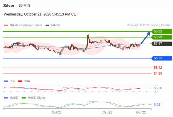Click the blue upward trend arrow
The image size is (173, 117).
[146, 38]
